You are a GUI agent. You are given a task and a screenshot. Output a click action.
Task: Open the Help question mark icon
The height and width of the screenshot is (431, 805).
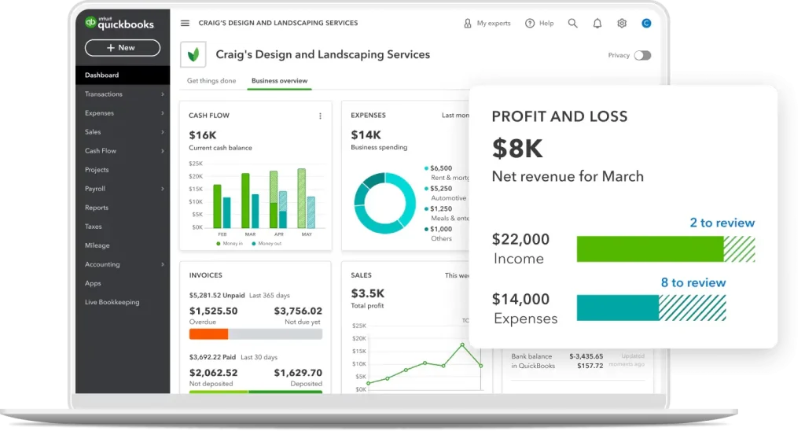(x=530, y=23)
